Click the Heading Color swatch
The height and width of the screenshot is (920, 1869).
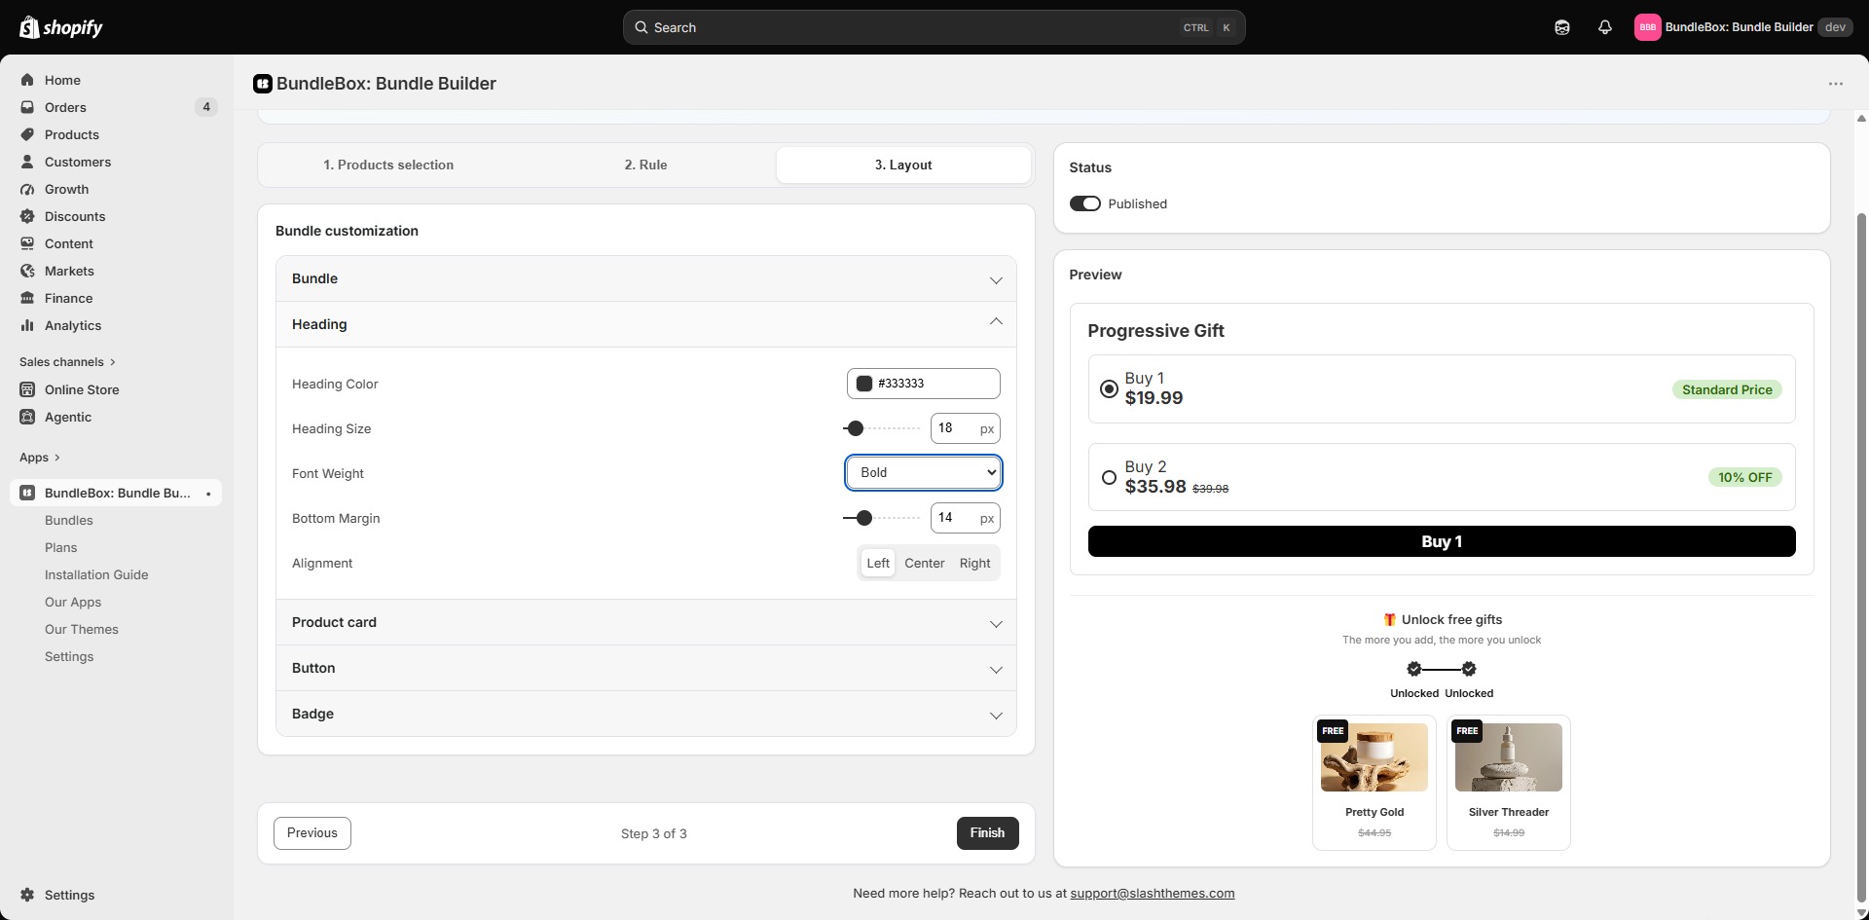(863, 384)
